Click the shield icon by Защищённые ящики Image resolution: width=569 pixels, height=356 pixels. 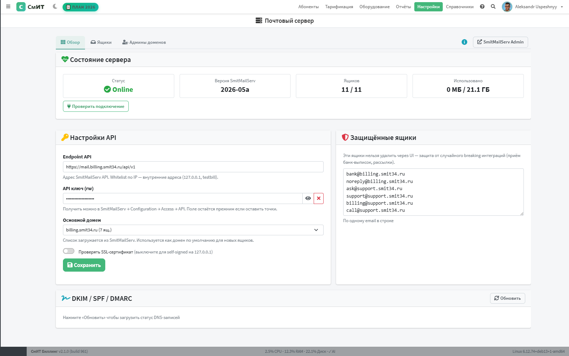(x=345, y=137)
